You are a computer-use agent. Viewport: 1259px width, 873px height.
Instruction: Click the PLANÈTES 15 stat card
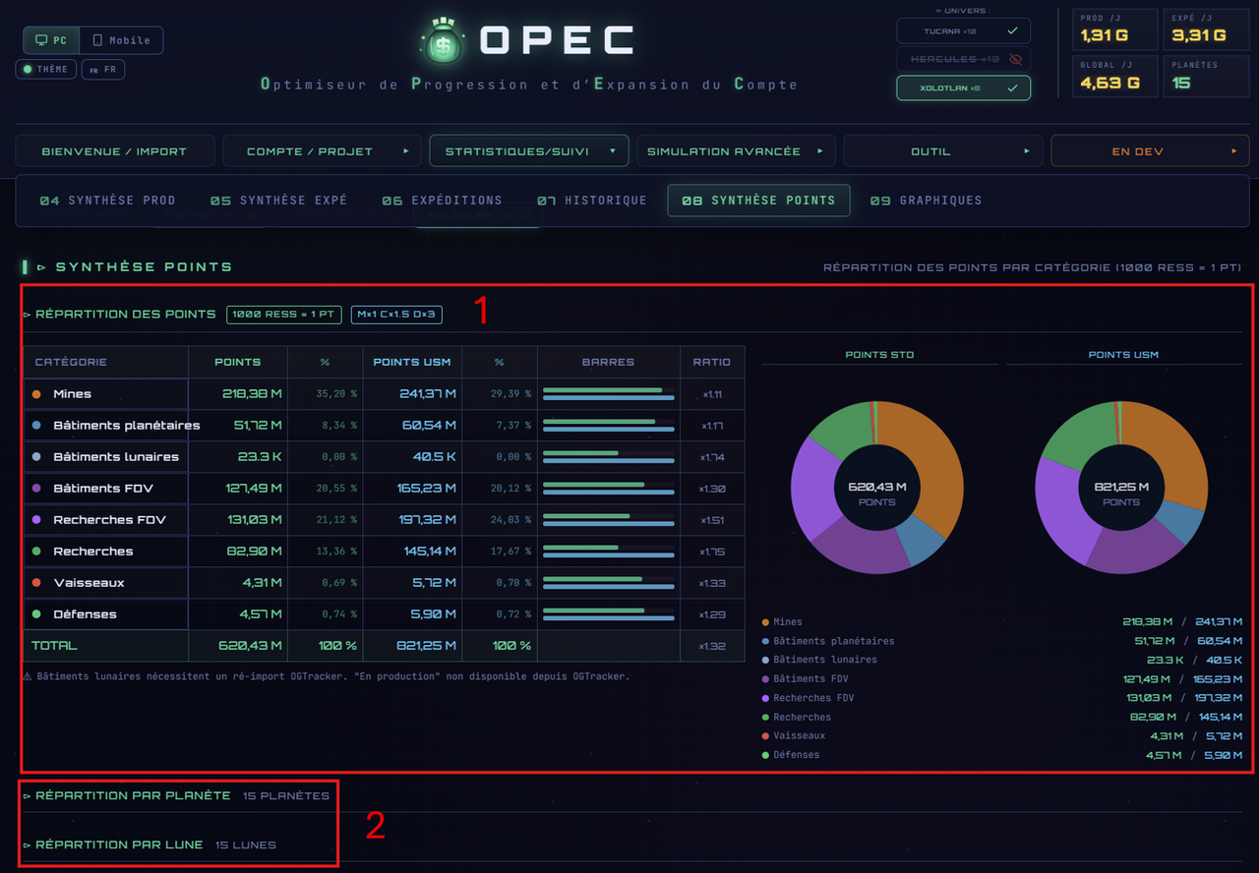tap(1206, 77)
